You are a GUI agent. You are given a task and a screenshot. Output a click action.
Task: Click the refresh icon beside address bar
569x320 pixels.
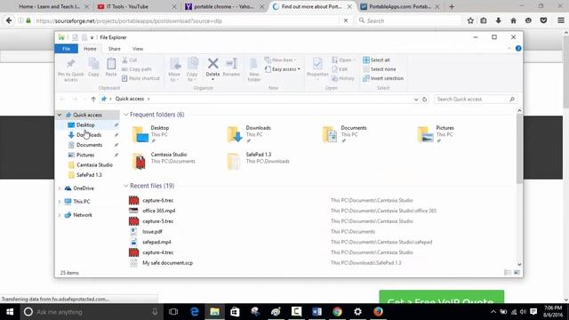(424, 99)
